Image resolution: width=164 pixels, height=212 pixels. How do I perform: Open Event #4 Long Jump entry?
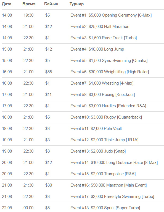tap(97, 49)
